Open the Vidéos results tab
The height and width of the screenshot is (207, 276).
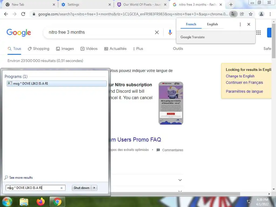(89, 49)
